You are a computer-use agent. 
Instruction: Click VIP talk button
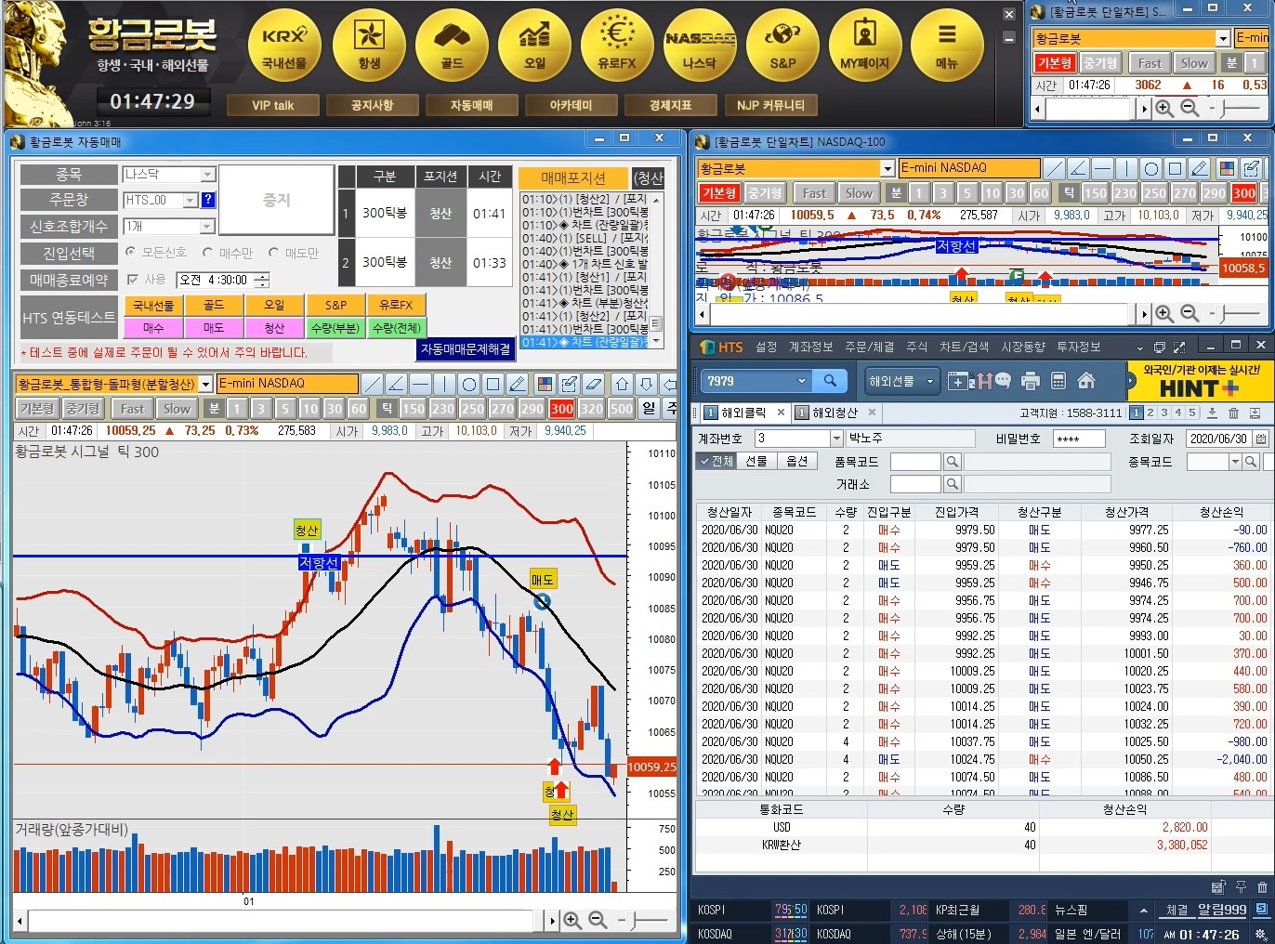coord(273,105)
